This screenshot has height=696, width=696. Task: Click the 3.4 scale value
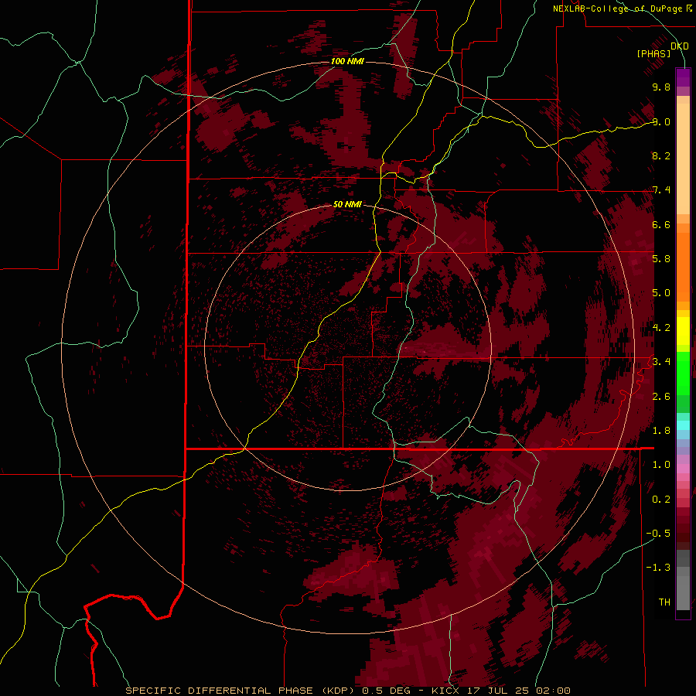(x=661, y=362)
